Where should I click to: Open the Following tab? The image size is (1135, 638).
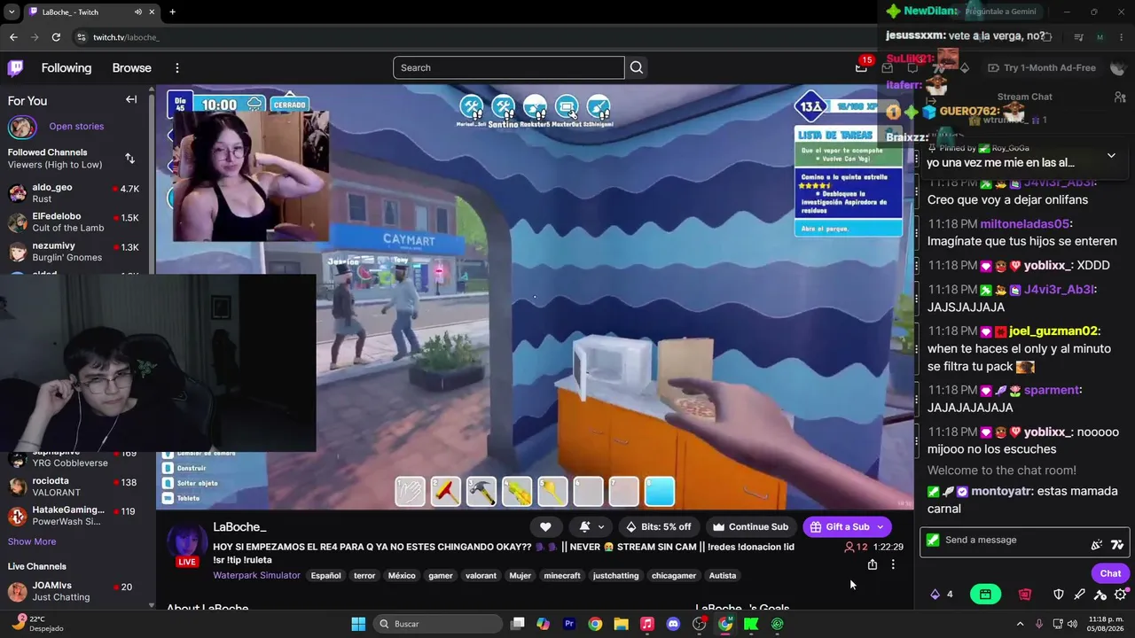click(67, 68)
